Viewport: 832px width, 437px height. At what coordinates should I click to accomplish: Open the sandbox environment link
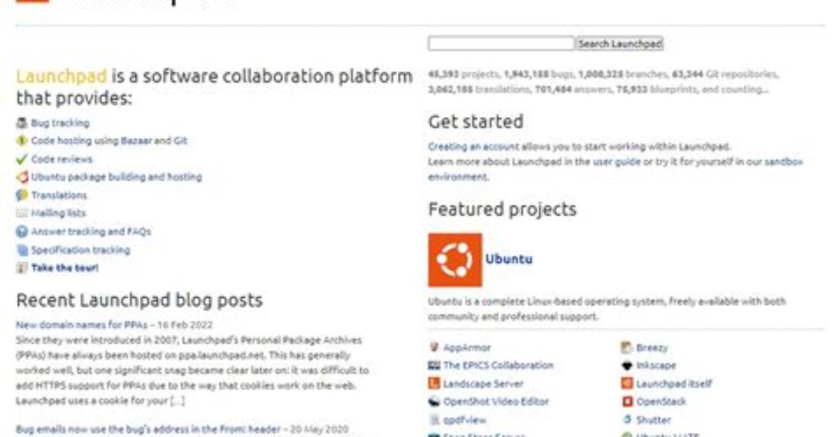(783, 161)
